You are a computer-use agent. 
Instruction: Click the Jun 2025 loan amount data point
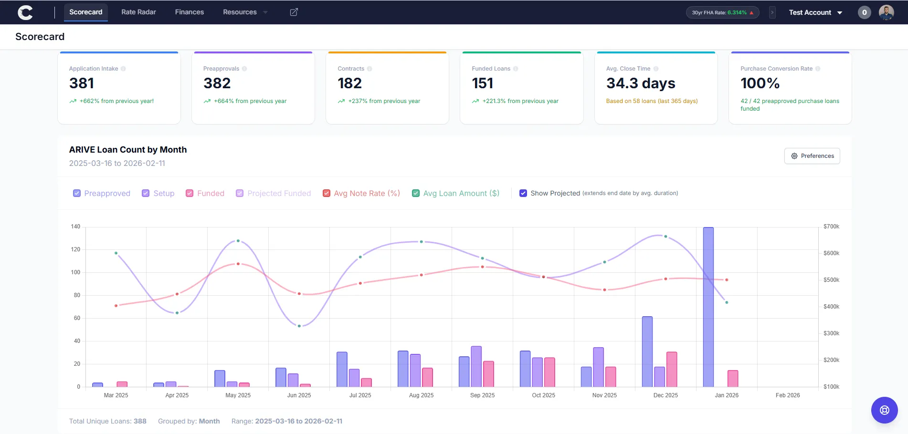pos(299,326)
